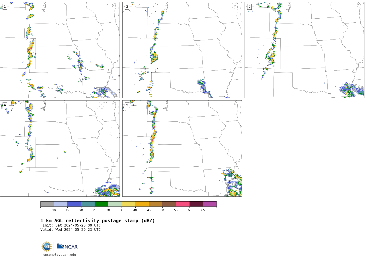Image resolution: width=367 pixels, height=258 pixels.
Task: Click the panel number label 3
Action: (249, 7)
